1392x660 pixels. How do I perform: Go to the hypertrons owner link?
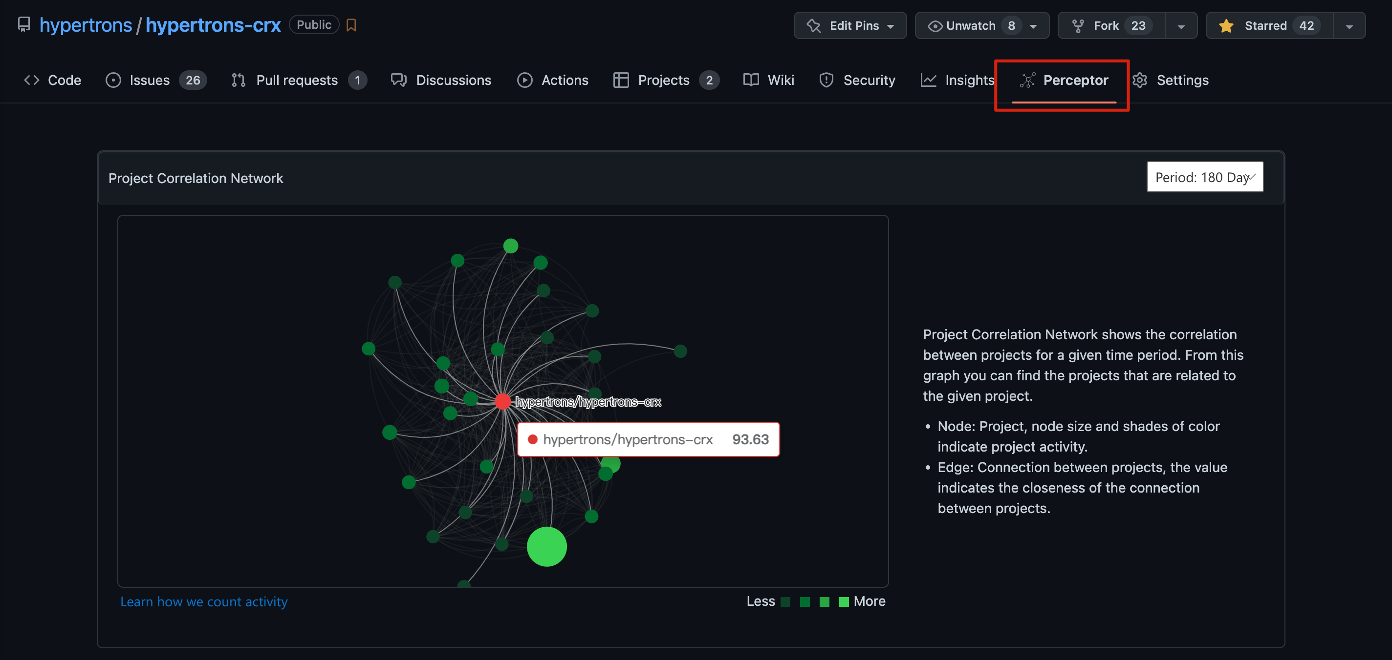pyautogui.click(x=86, y=25)
